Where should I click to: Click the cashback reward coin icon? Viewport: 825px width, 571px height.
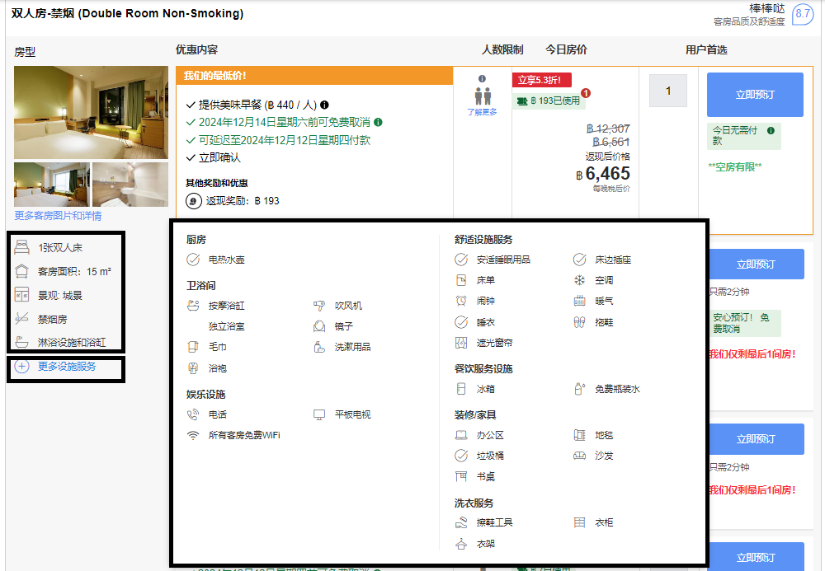point(194,201)
